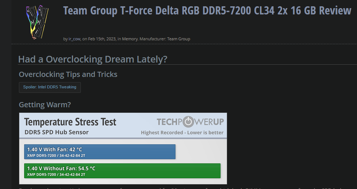Click XMP timings text under Without Fan bar
The width and height of the screenshot is (357, 189).
pos(56,175)
